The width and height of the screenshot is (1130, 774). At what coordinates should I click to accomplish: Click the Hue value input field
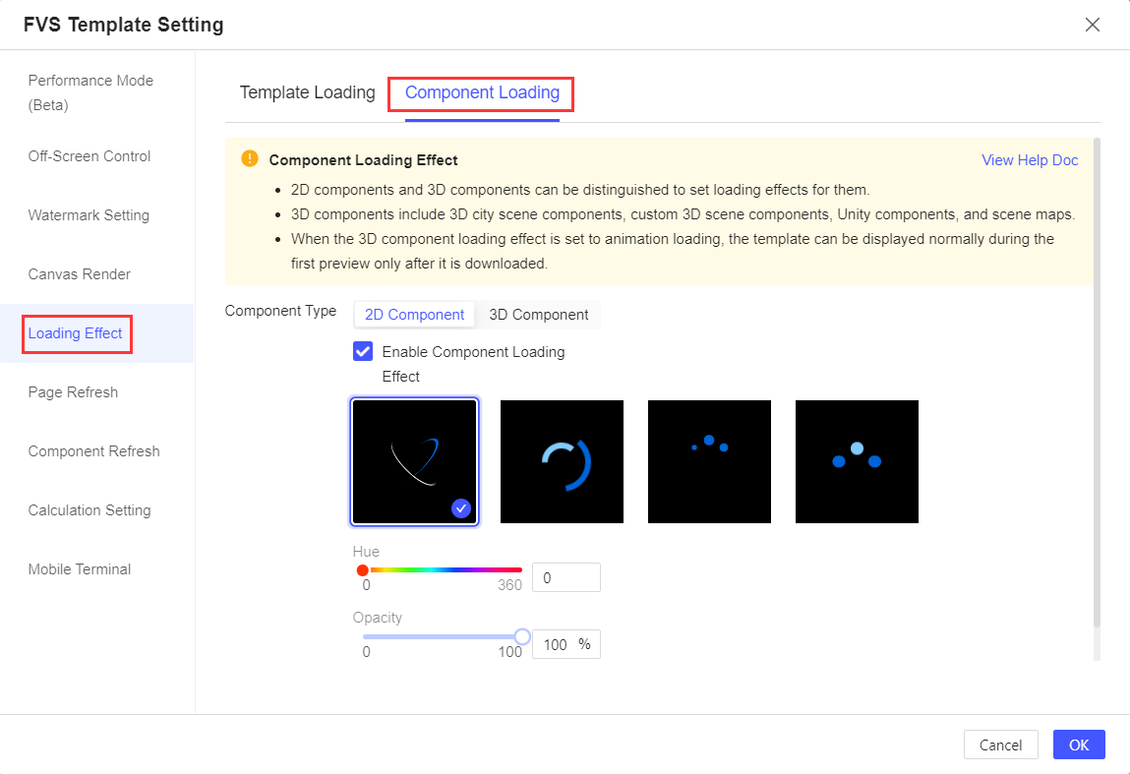(565, 577)
